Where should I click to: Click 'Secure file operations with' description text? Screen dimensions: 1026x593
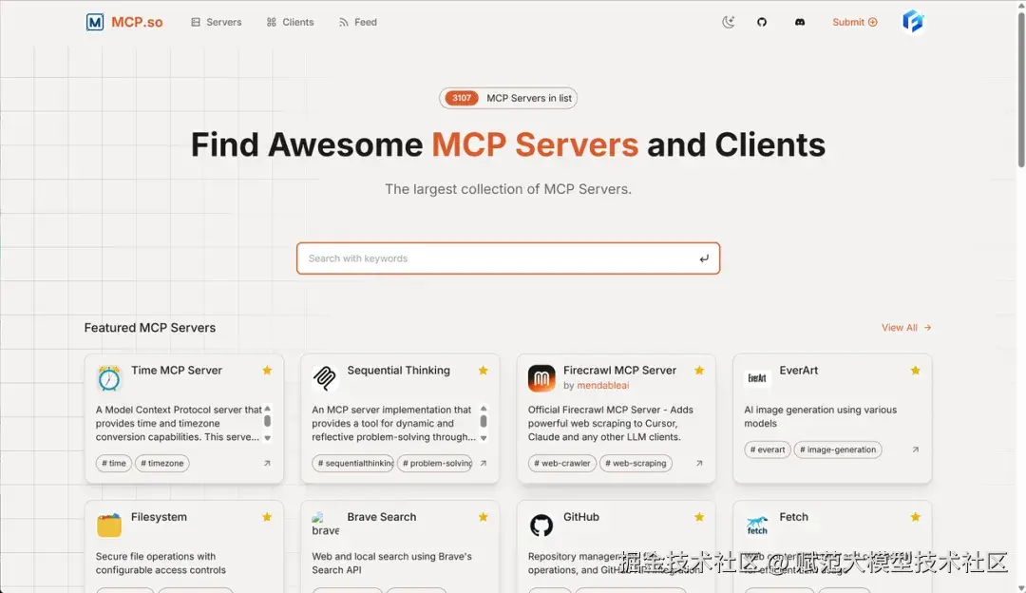(x=156, y=556)
